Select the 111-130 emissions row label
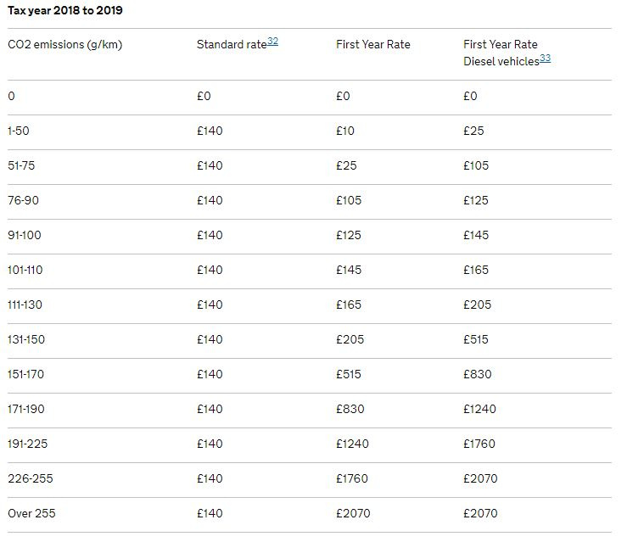Viewport: 627px width, 542px height. point(25,305)
